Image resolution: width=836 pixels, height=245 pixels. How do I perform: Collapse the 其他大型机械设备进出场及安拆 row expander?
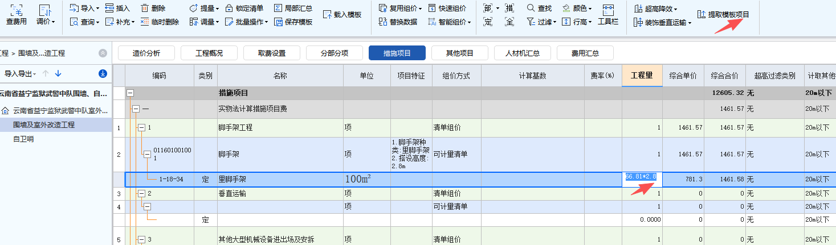(x=141, y=239)
